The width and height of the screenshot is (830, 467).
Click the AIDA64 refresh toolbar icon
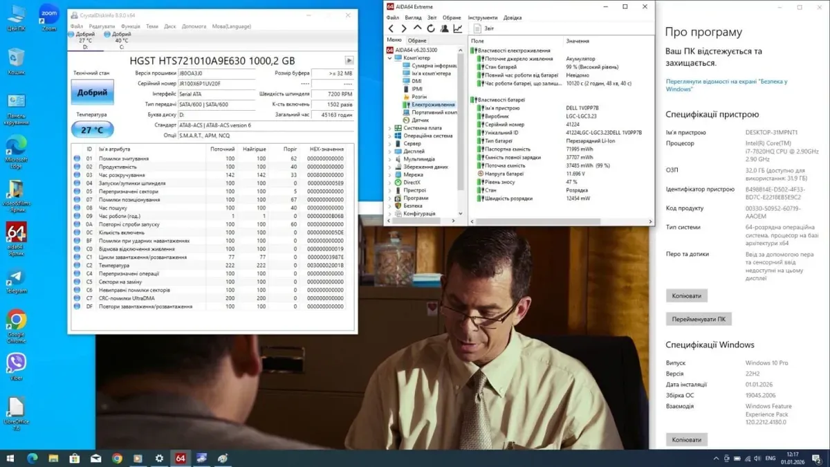[431, 28]
